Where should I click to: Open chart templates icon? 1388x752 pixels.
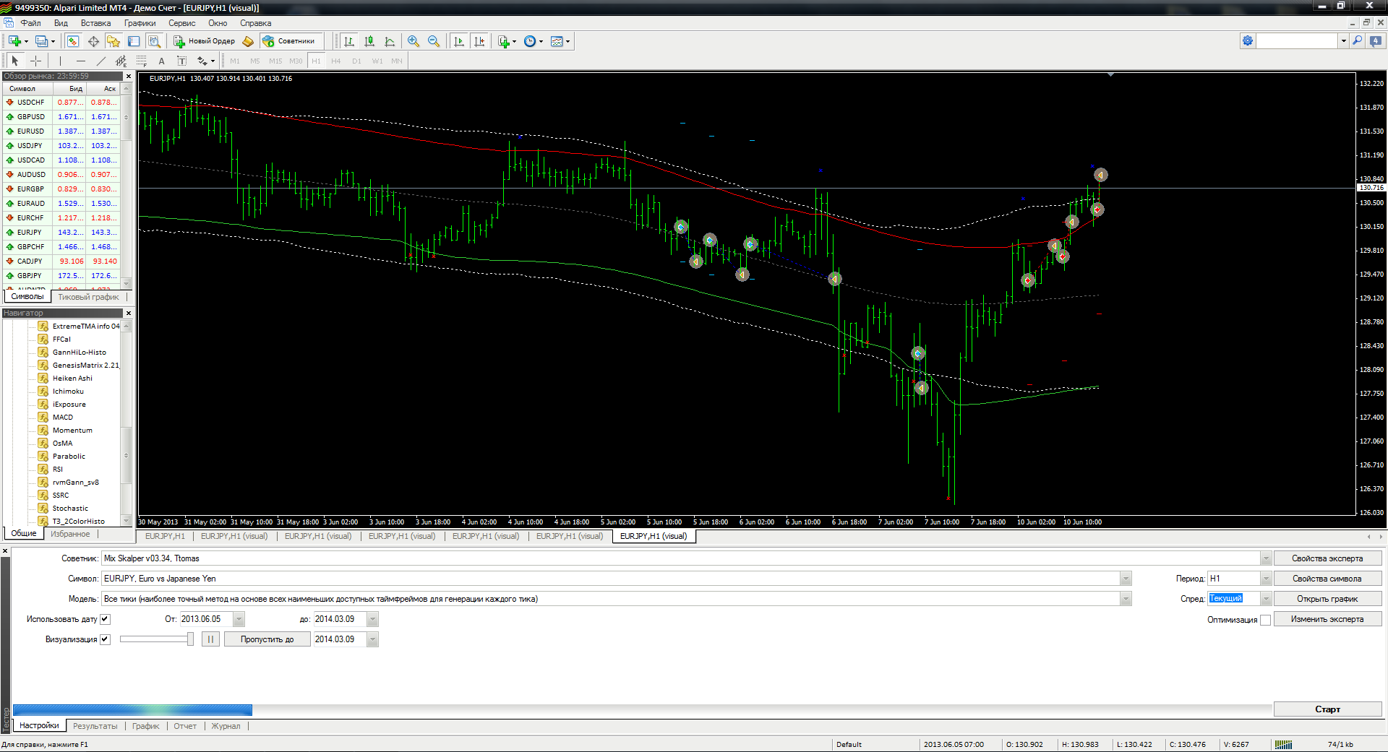(x=557, y=41)
